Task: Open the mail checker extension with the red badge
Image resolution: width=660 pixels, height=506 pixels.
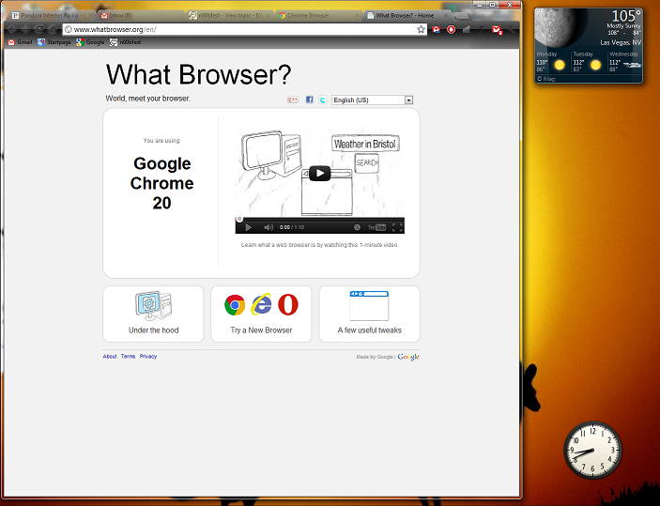Action: point(497,30)
